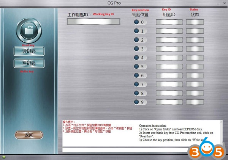Select key position 1 radio button
The height and width of the screenshot is (160, 228).
pos(136,31)
